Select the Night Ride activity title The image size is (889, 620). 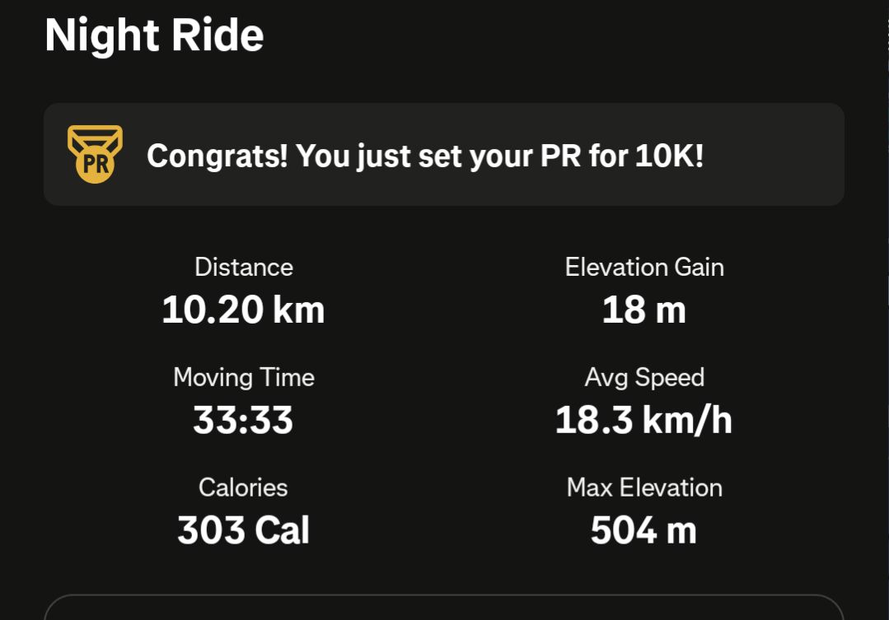point(154,35)
